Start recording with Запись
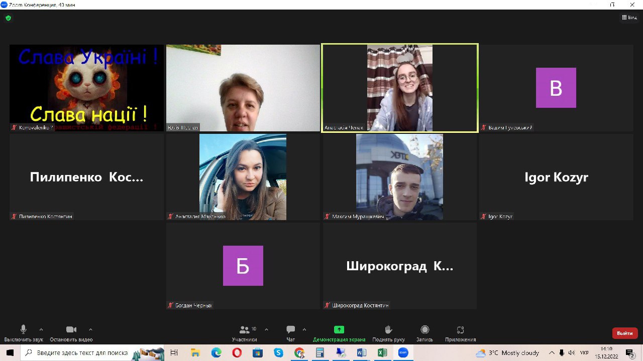Viewport: 643px width, 361px height. pos(424,332)
